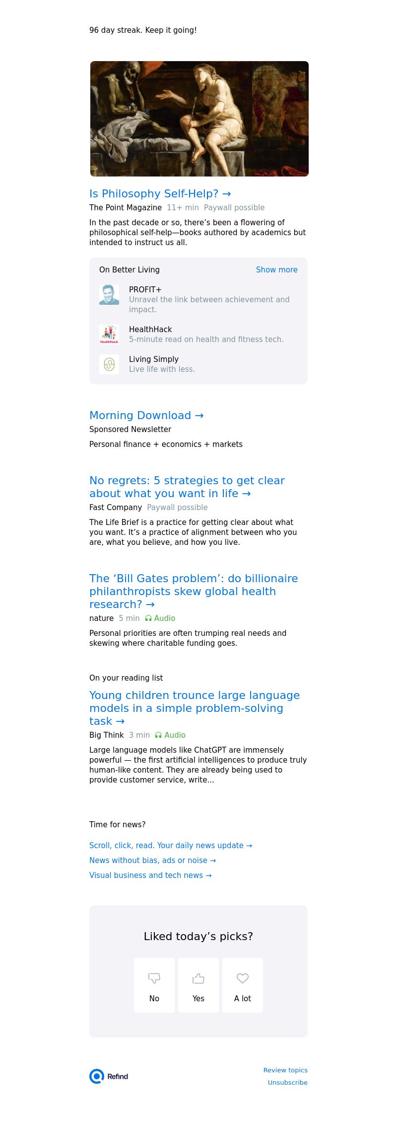
Task: Click the thumbs-up Yes icon
Action: [198, 978]
